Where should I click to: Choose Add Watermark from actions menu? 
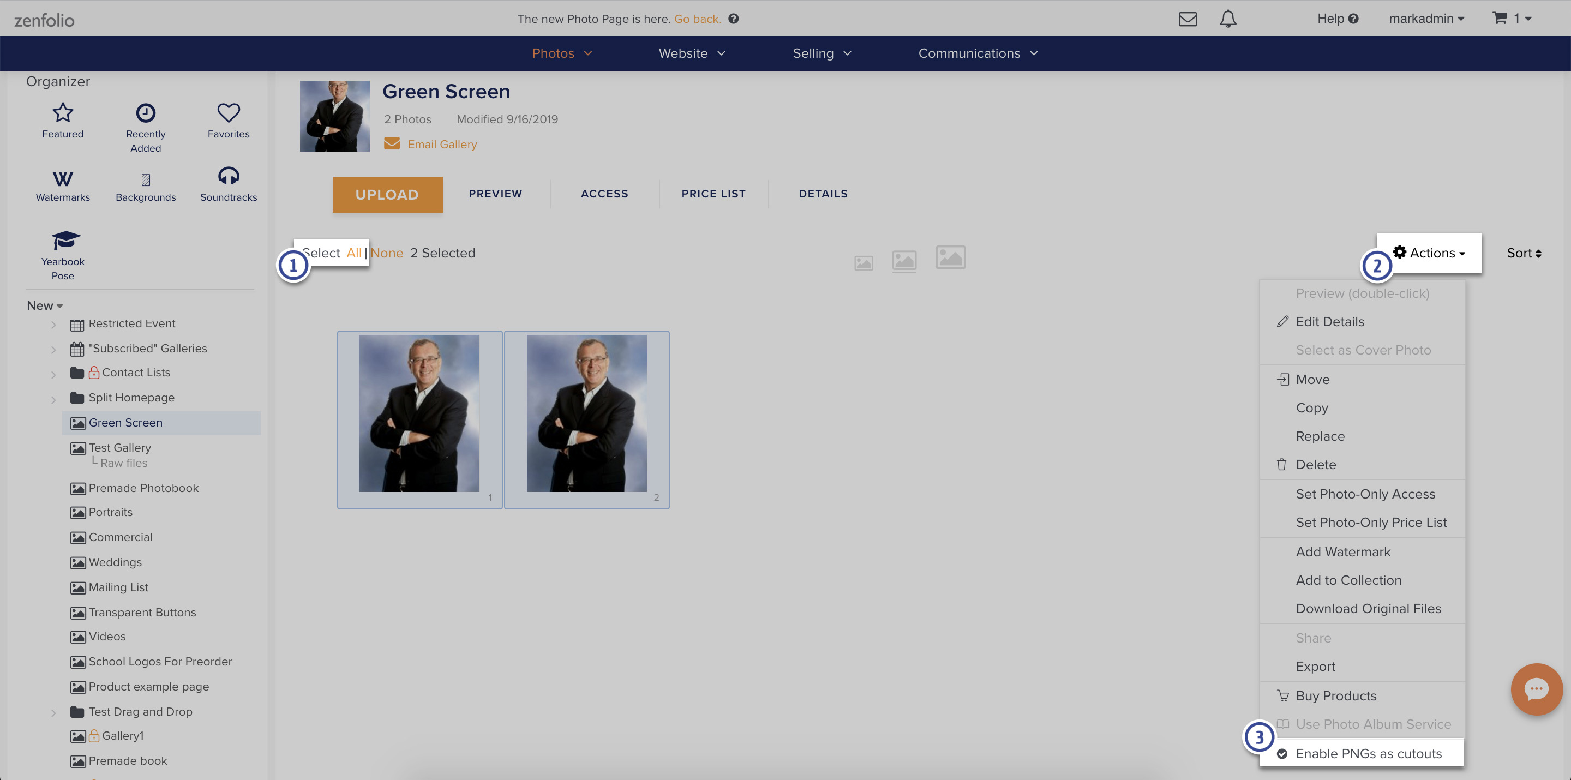pos(1343,552)
